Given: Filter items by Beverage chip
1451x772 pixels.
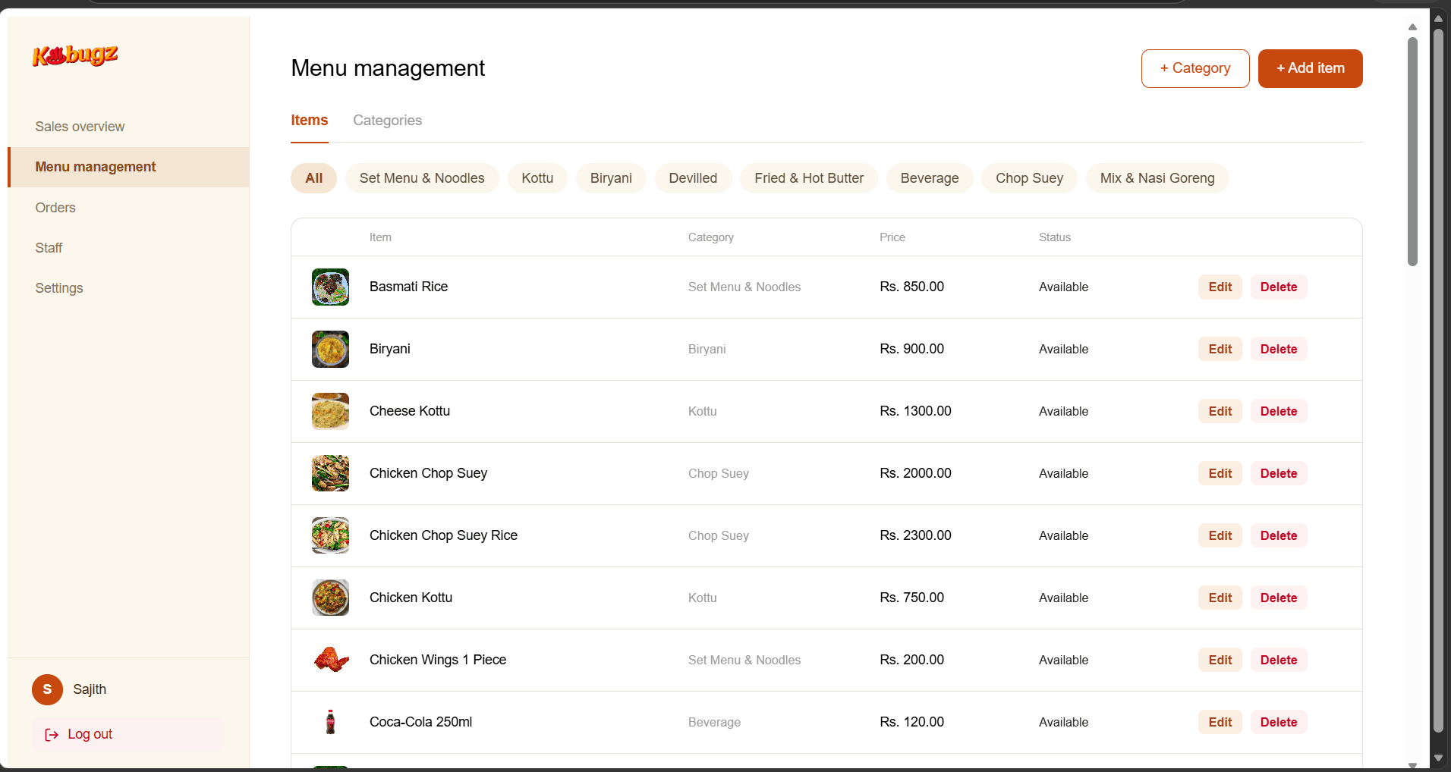Looking at the screenshot, I should tap(930, 178).
